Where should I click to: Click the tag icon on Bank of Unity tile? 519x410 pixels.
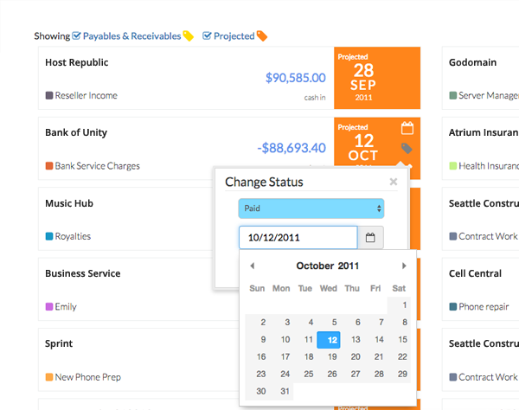pyautogui.click(x=407, y=149)
